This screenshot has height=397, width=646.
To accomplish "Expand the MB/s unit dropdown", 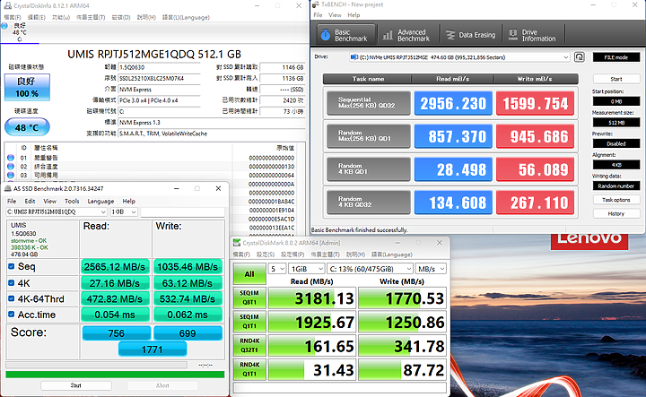I will point(430,269).
